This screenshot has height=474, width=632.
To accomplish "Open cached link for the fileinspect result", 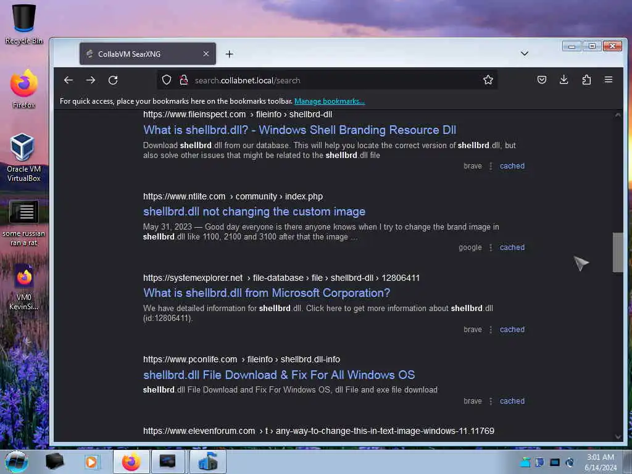I will pos(512,165).
